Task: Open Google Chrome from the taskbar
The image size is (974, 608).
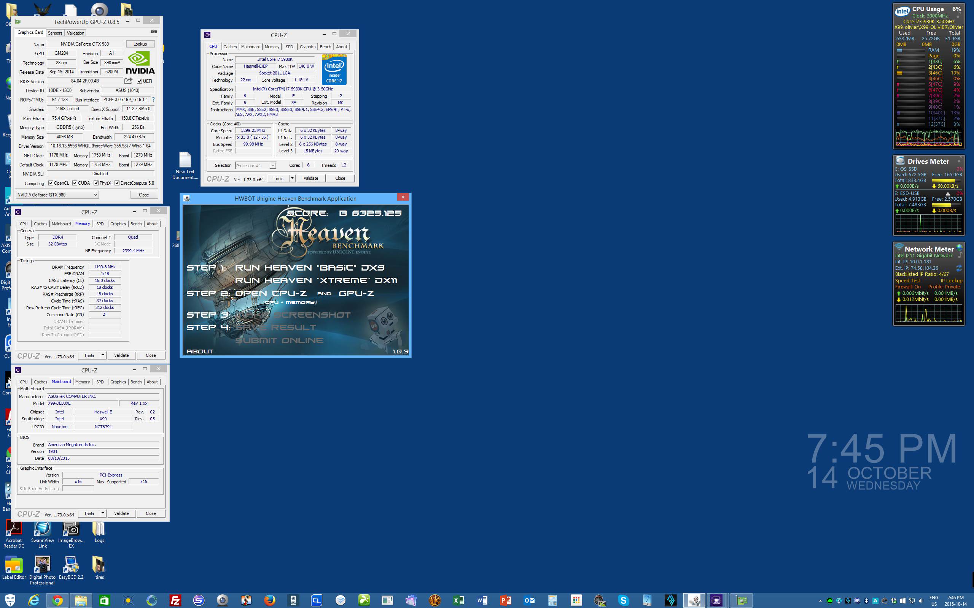Action: (x=57, y=600)
